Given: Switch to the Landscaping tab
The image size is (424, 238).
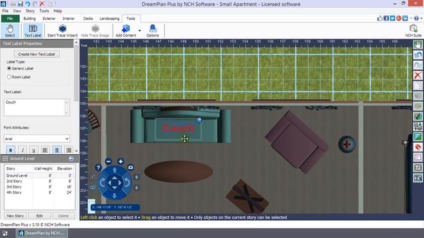Looking at the screenshot, I should (109, 19).
